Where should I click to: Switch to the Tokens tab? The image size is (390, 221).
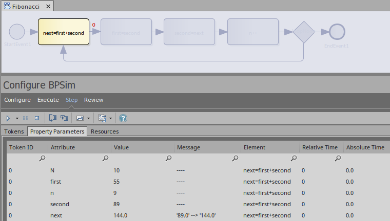coord(14,131)
